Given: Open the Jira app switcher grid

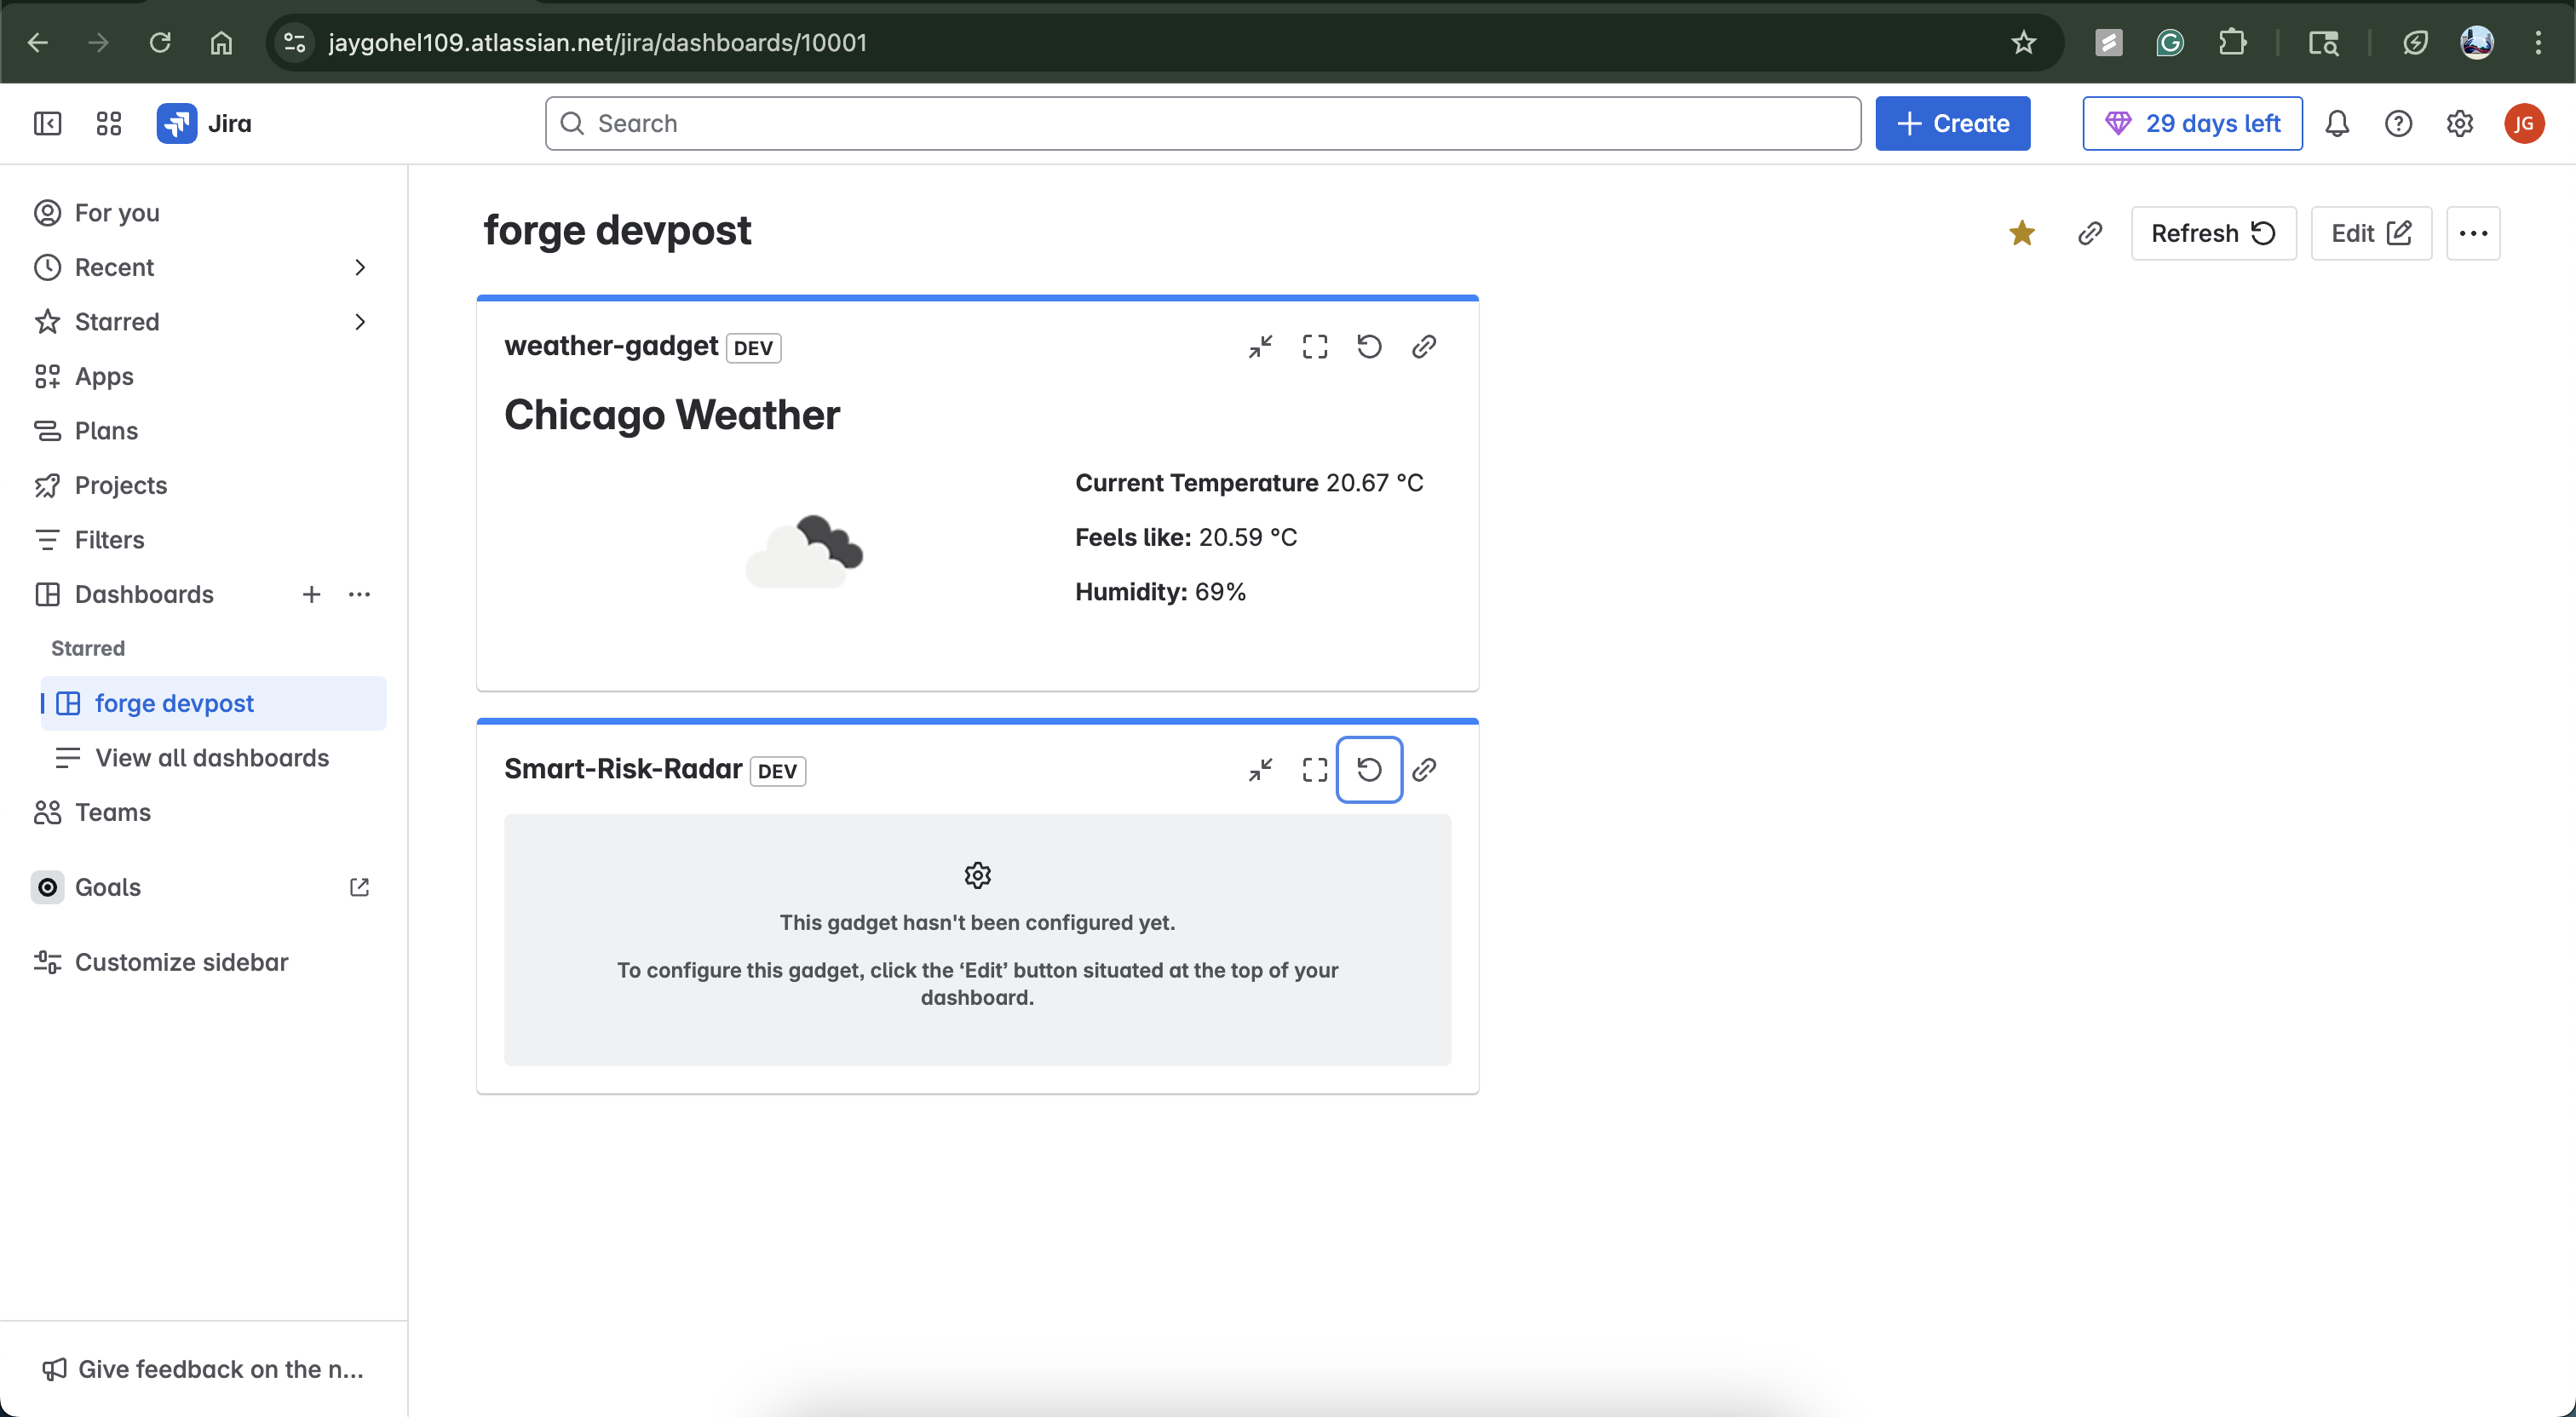Looking at the screenshot, I should coord(108,124).
